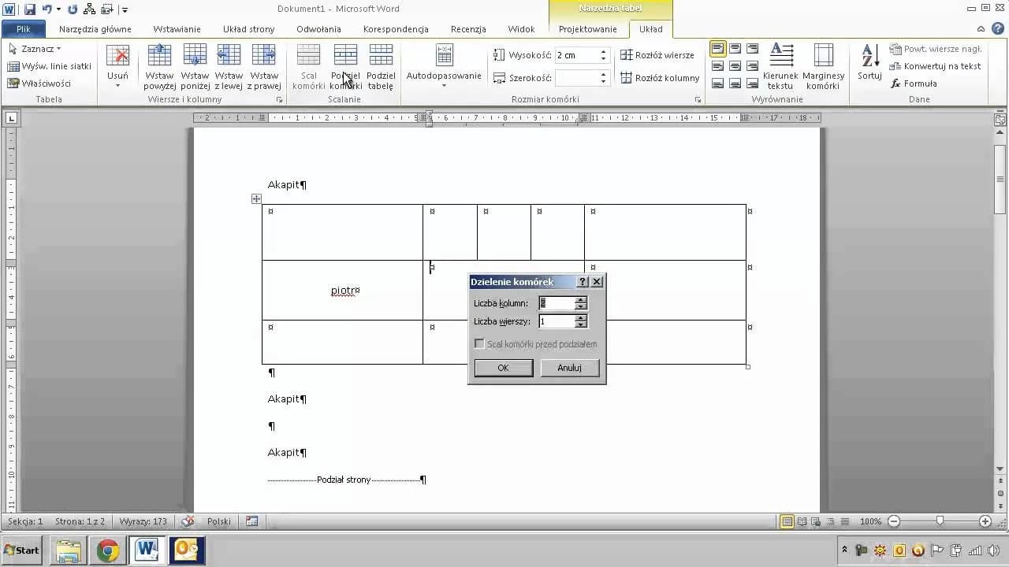The height and width of the screenshot is (567, 1009).
Task: Open Marginesy komórki settings
Action: click(823, 55)
